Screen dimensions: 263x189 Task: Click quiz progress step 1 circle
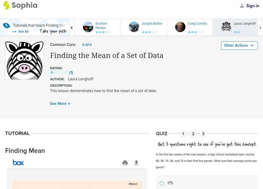pos(183,134)
